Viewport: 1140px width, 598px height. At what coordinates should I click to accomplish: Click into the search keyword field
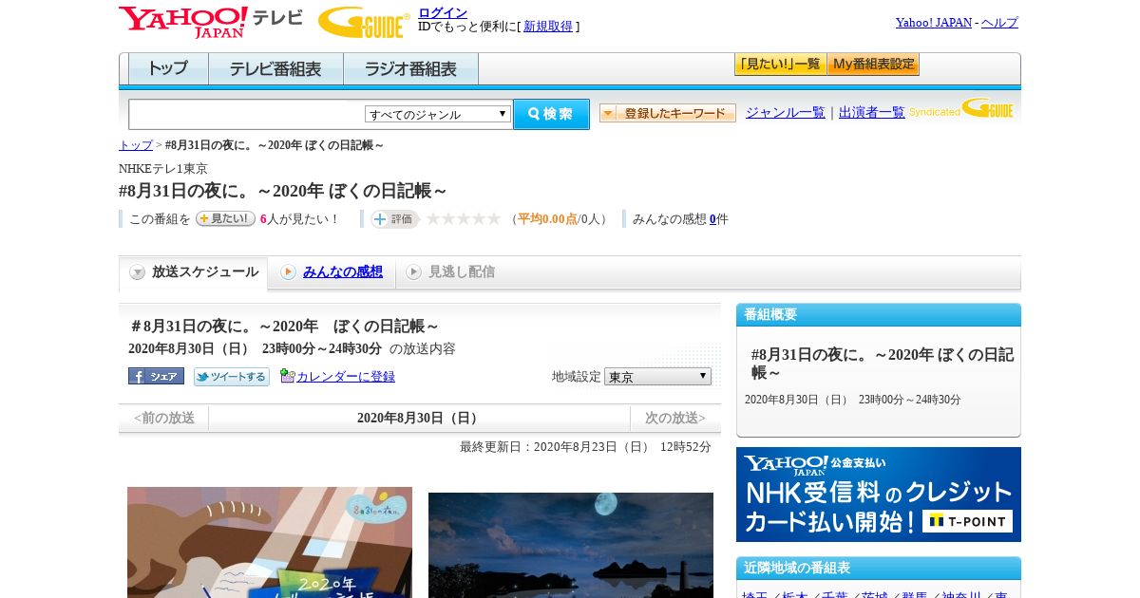246,114
